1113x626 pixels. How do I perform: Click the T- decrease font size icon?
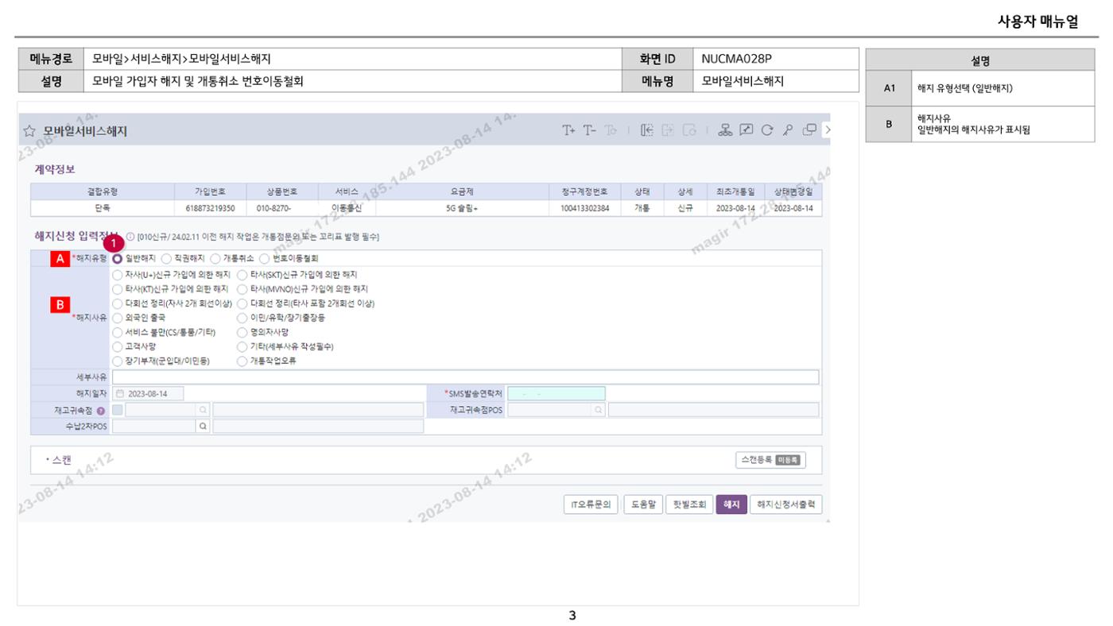pos(589,130)
